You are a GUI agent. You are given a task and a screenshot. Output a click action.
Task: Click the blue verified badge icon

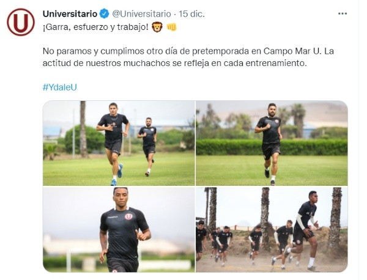tap(105, 14)
